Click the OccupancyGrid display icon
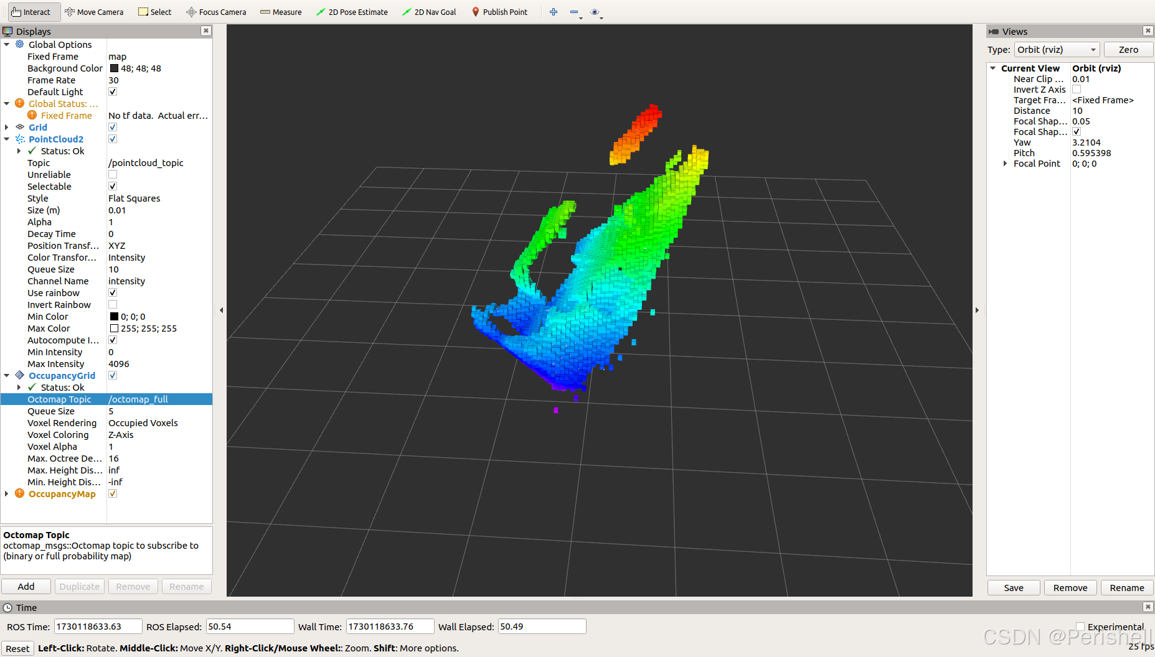This screenshot has height=657, width=1155. (x=20, y=375)
